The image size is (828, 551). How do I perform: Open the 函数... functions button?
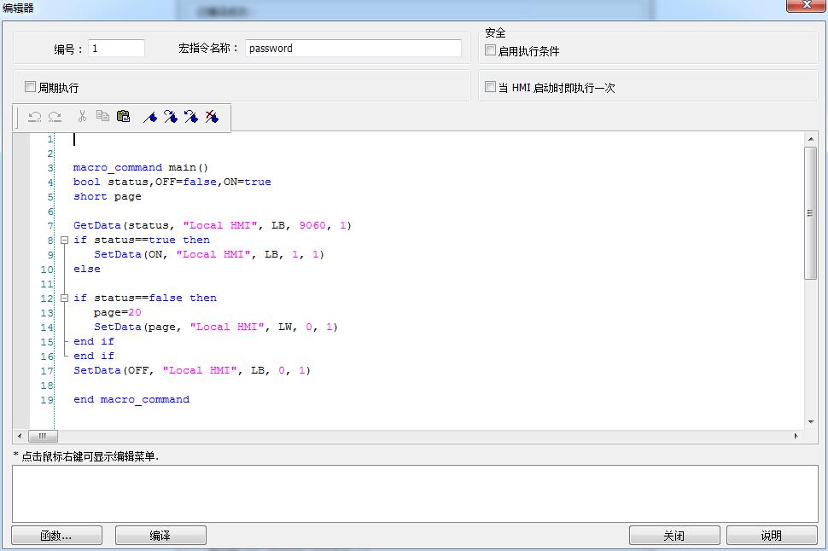(56, 536)
